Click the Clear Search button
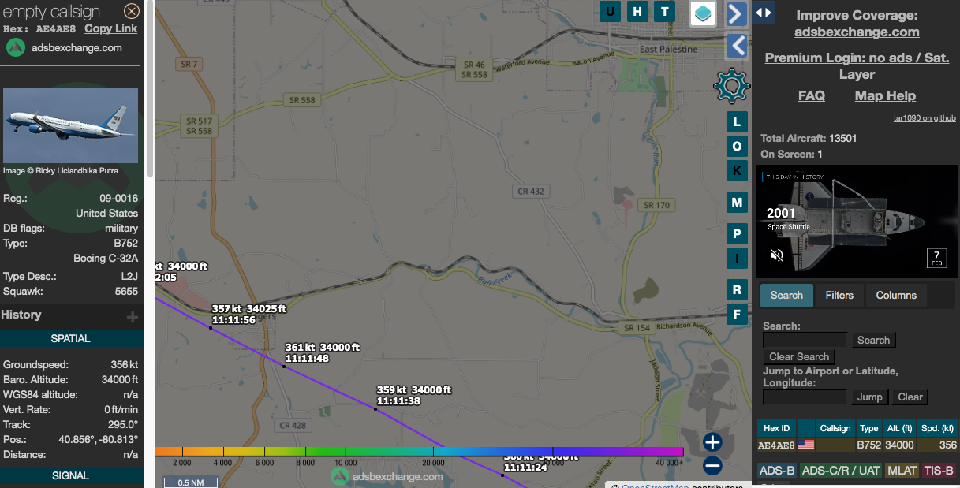The height and width of the screenshot is (488, 960). [799, 356]
